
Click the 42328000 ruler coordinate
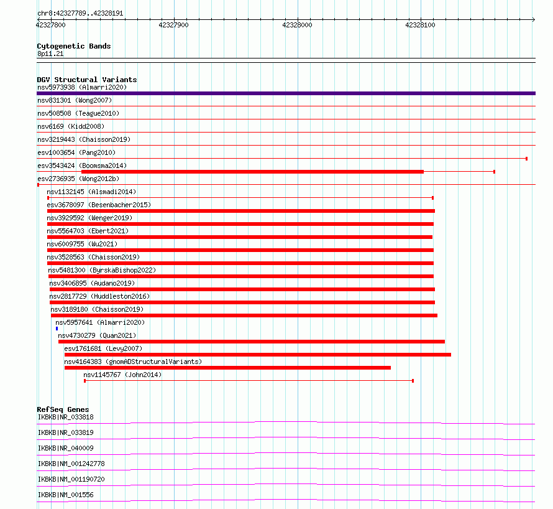click(x=297, y=25)
